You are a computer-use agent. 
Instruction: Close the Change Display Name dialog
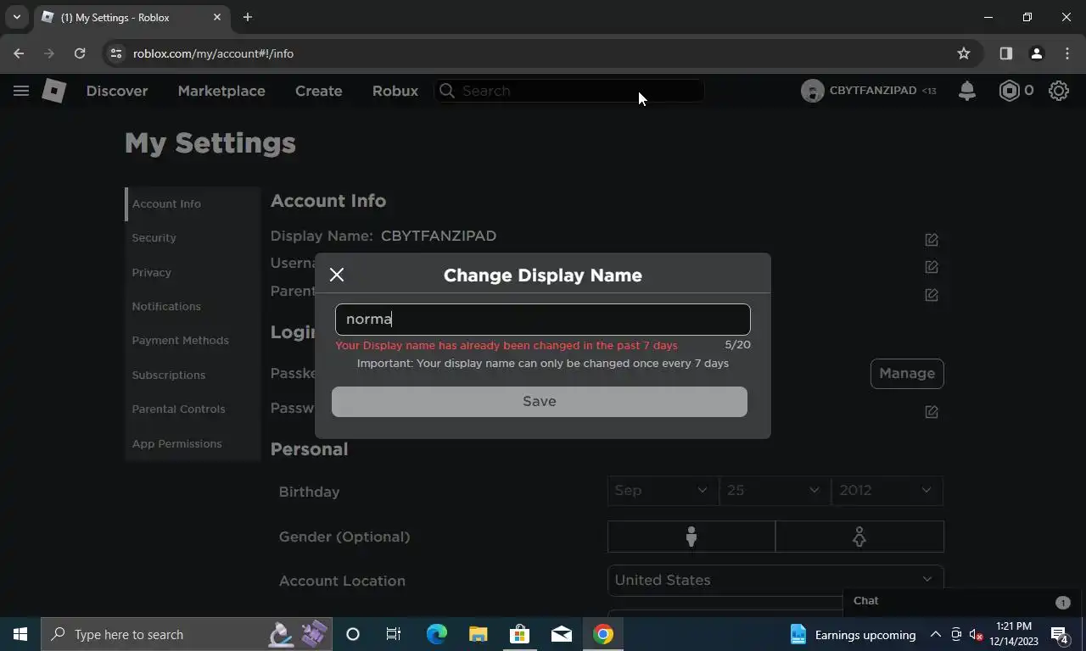tap(337, 275)
